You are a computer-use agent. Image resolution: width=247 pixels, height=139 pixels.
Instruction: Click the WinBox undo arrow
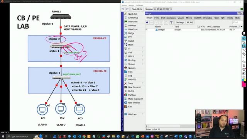pos(123,9)
